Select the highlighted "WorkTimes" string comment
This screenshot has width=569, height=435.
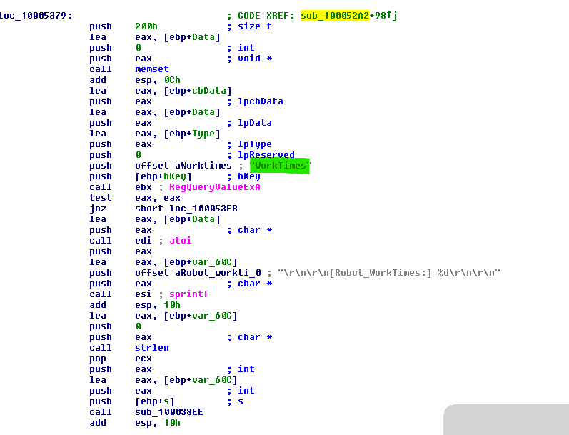click(x=285, y=166)
